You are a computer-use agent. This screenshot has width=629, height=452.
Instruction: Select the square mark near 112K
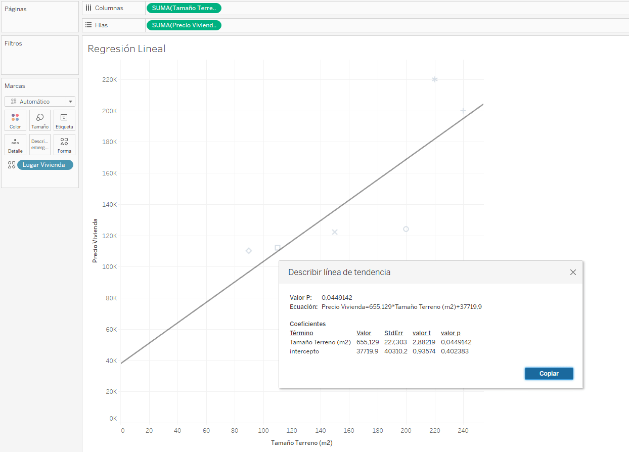[x=278, y=248]
